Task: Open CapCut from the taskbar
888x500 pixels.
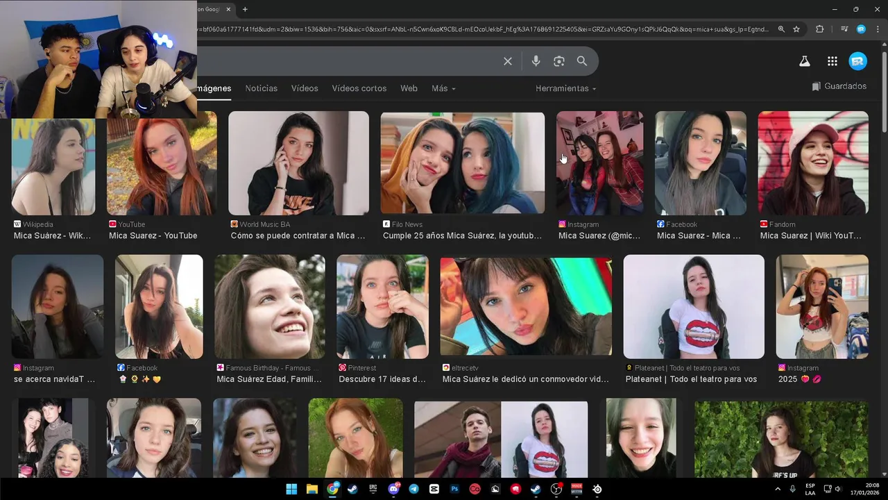Action: point(434,489)
